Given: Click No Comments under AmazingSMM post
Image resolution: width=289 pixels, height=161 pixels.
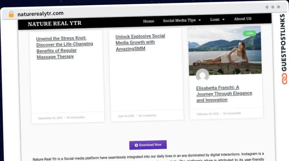Looking at the screenshot, I should click(148, 116).
